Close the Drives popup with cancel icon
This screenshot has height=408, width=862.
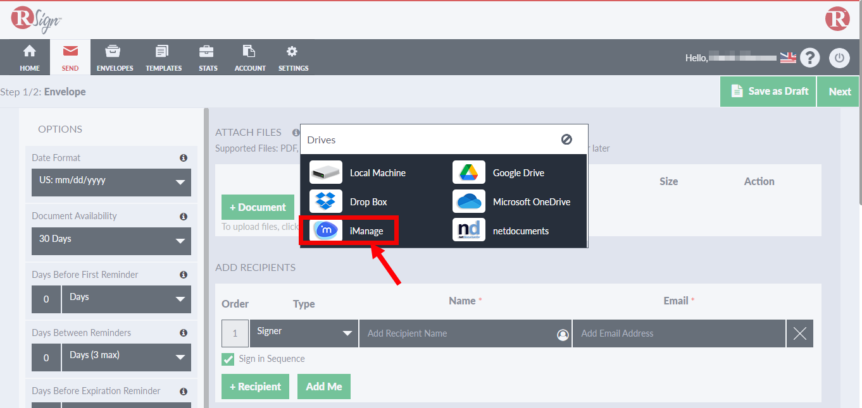point(566,140)
